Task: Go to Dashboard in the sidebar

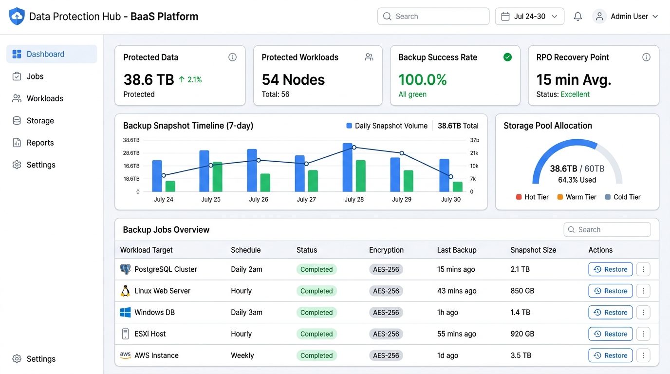Action: click(x=52, y=54)
